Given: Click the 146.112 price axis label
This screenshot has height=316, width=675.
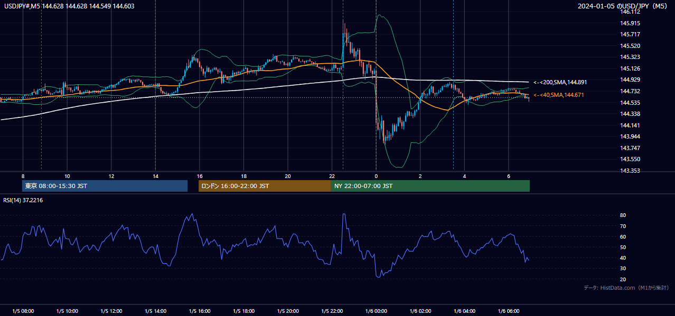Looking at the screenshot, I should click(x=631, y=12).
